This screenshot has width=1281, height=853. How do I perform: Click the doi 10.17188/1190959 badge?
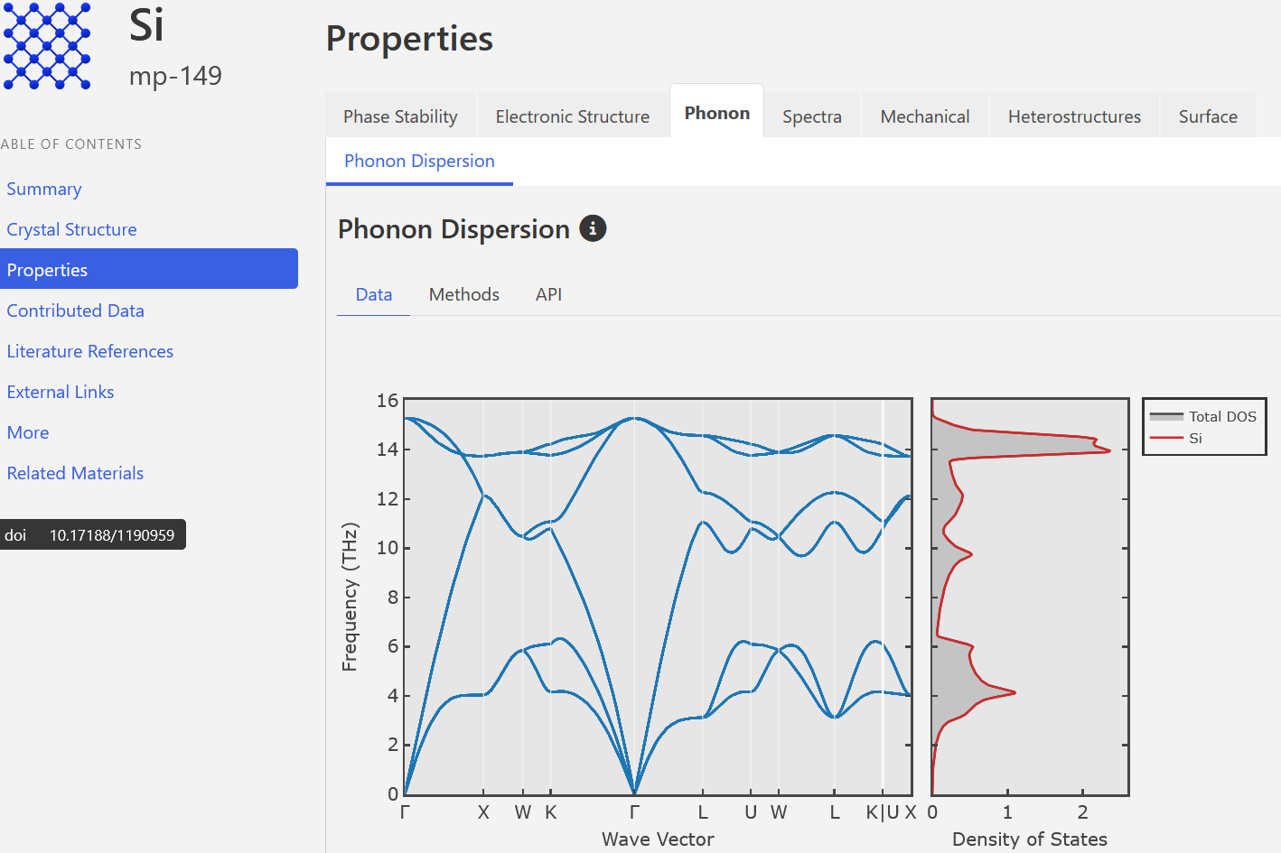click(93, 535)
